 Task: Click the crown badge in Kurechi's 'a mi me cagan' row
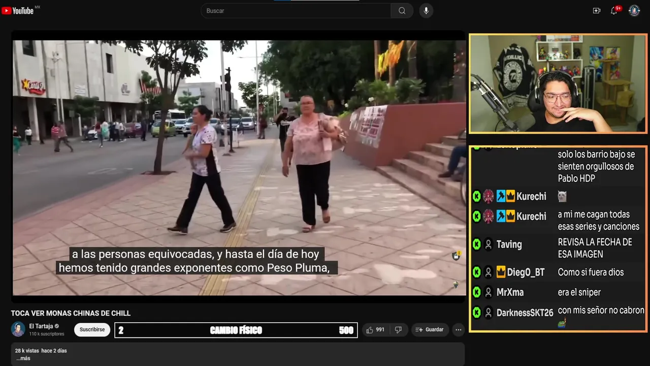(x=510, y=216)
